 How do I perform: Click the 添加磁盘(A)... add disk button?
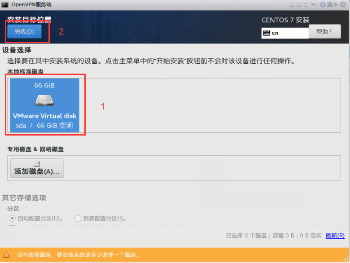[x=37, y=168]
